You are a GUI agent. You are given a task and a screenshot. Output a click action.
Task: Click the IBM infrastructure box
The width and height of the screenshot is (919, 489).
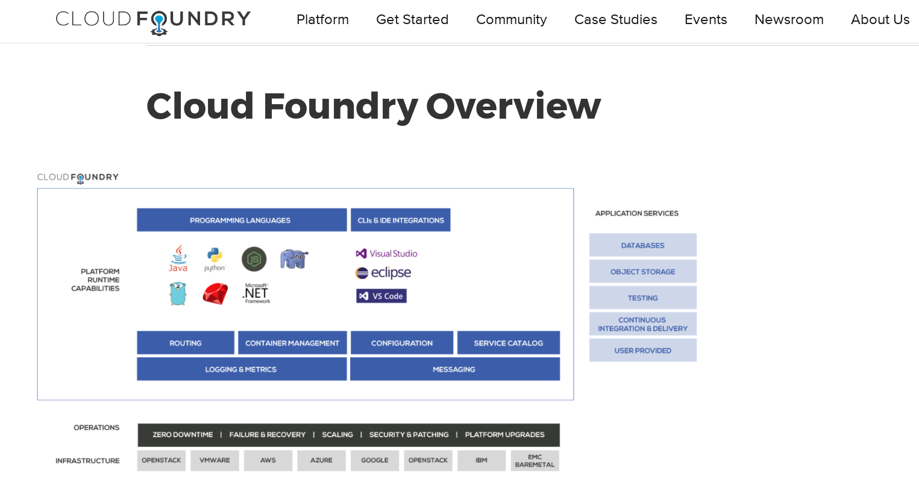[481, 461]
